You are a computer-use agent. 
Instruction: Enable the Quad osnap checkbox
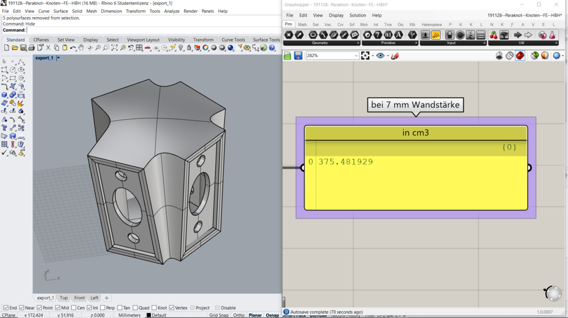click(136, 308)
